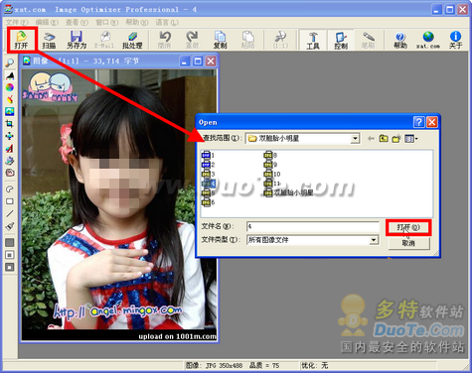Select file 5 in the file list

tap(209, 192)
